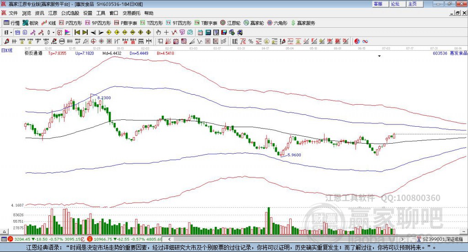Click the infinity symbol icon
The width and height of the screenshot is (468, 252).
pos(365,41)
